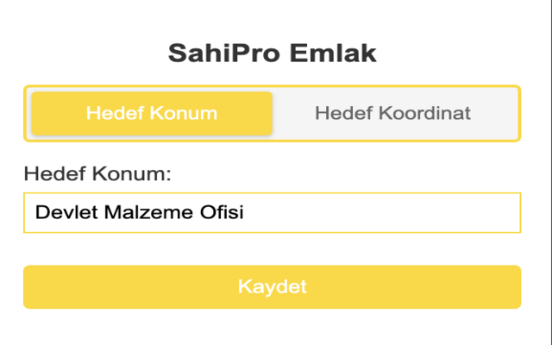
Task: Place cursor after "Ofisi" in the input
Action: (245, 213)
